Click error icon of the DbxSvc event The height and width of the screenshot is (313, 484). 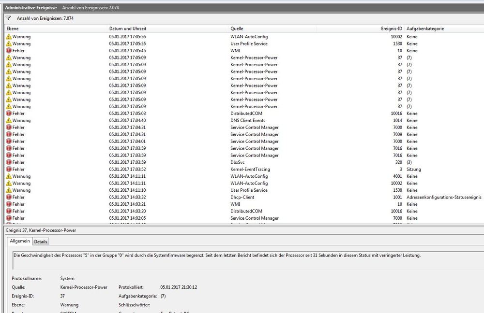pyautogui.click(x=8, y=162)
